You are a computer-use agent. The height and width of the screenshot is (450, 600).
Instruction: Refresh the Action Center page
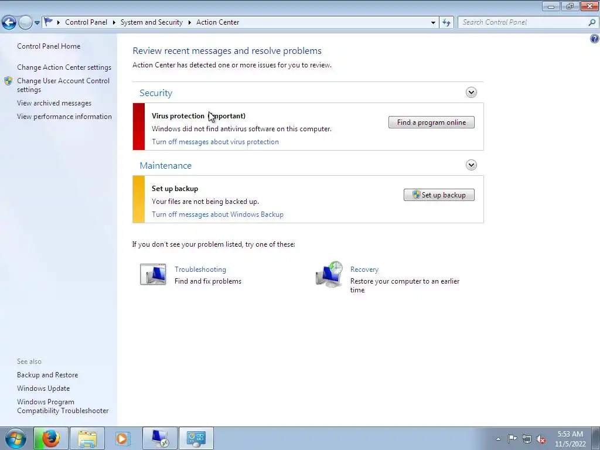tap(446, 23)
